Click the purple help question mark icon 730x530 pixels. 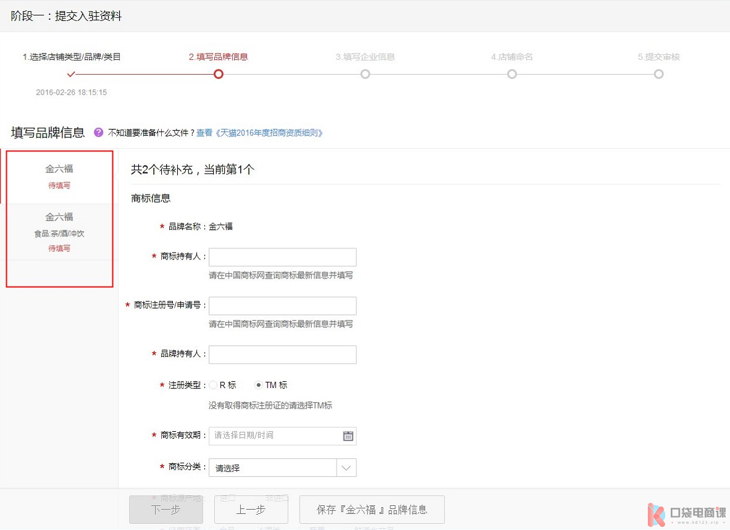click(98, 132)
